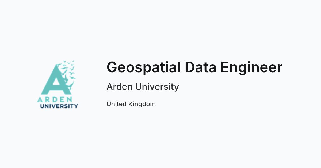Click the word Geospatial in the heading

click(x=144, y=68)
